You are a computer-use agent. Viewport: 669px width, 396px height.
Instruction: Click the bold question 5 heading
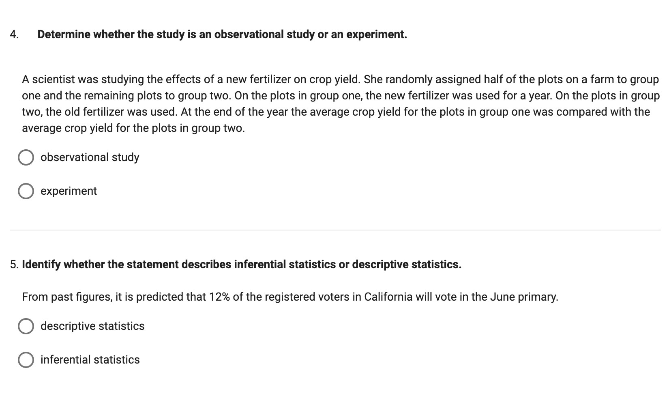pos(242,265)
